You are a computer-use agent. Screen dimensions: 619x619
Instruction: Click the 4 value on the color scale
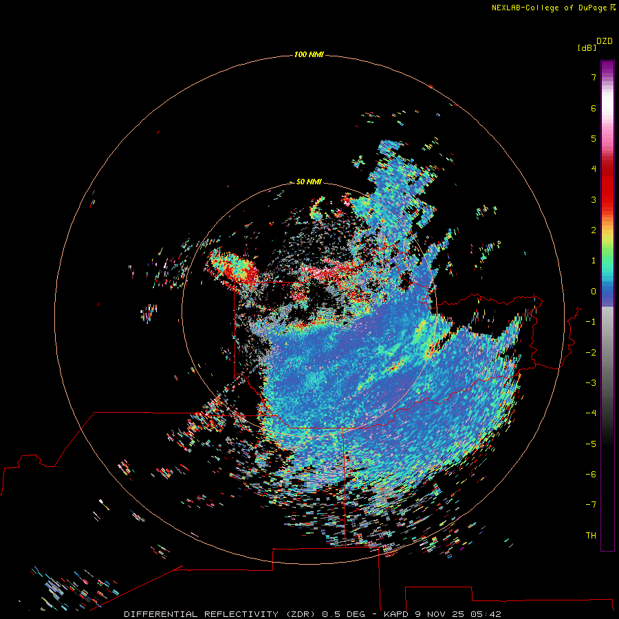(594, 169)
